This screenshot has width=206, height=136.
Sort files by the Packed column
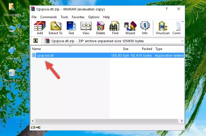(x=142, y=49)
